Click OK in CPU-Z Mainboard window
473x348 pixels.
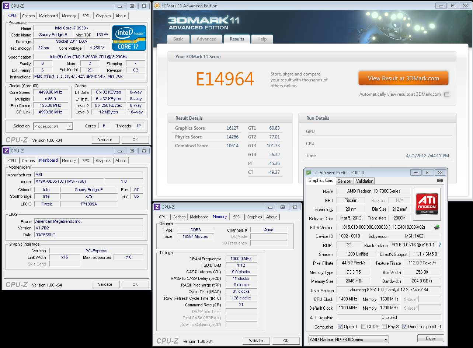(135, 284)
